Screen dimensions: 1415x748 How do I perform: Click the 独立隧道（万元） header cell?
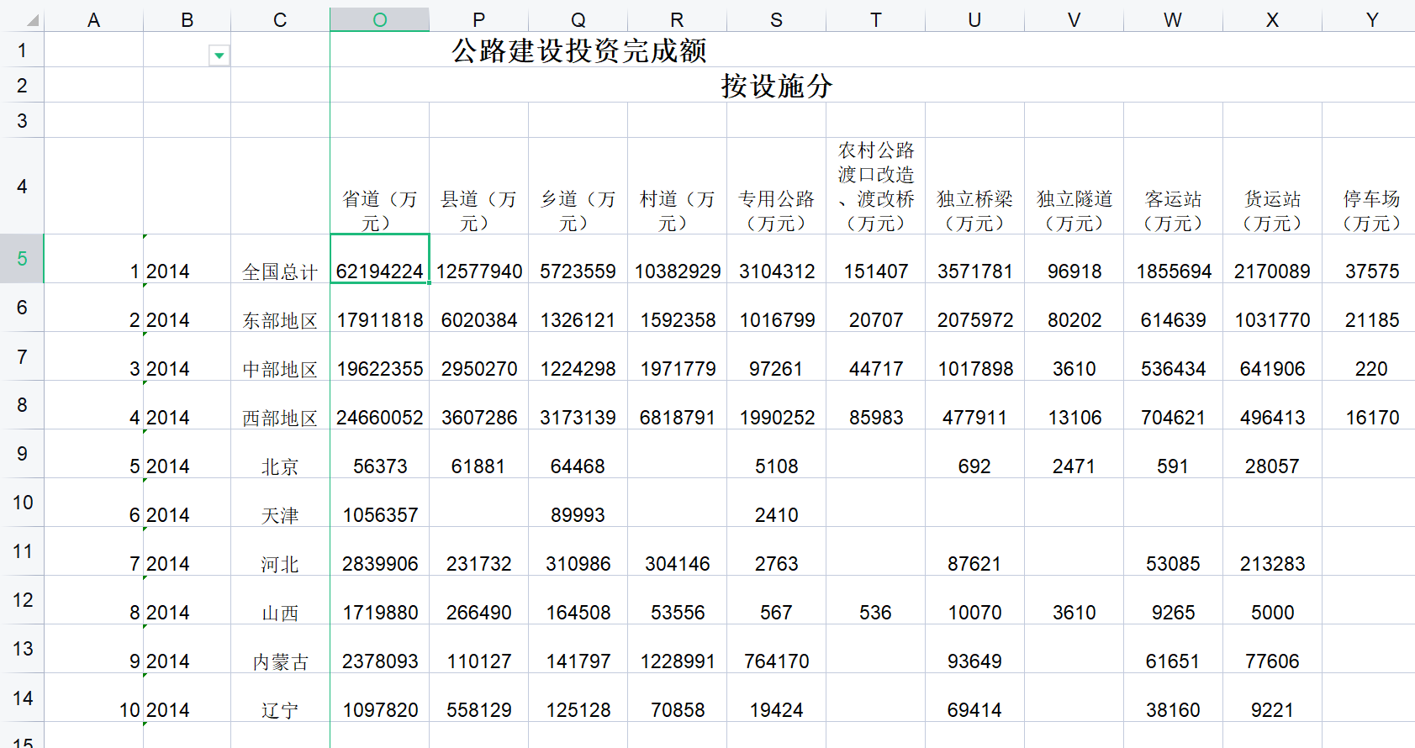(x=1074, y=210)
